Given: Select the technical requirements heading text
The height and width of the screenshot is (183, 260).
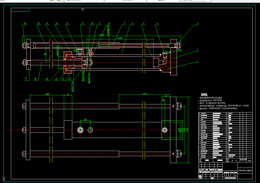Looking at the screenshot, I should click(x=204, y=95).
